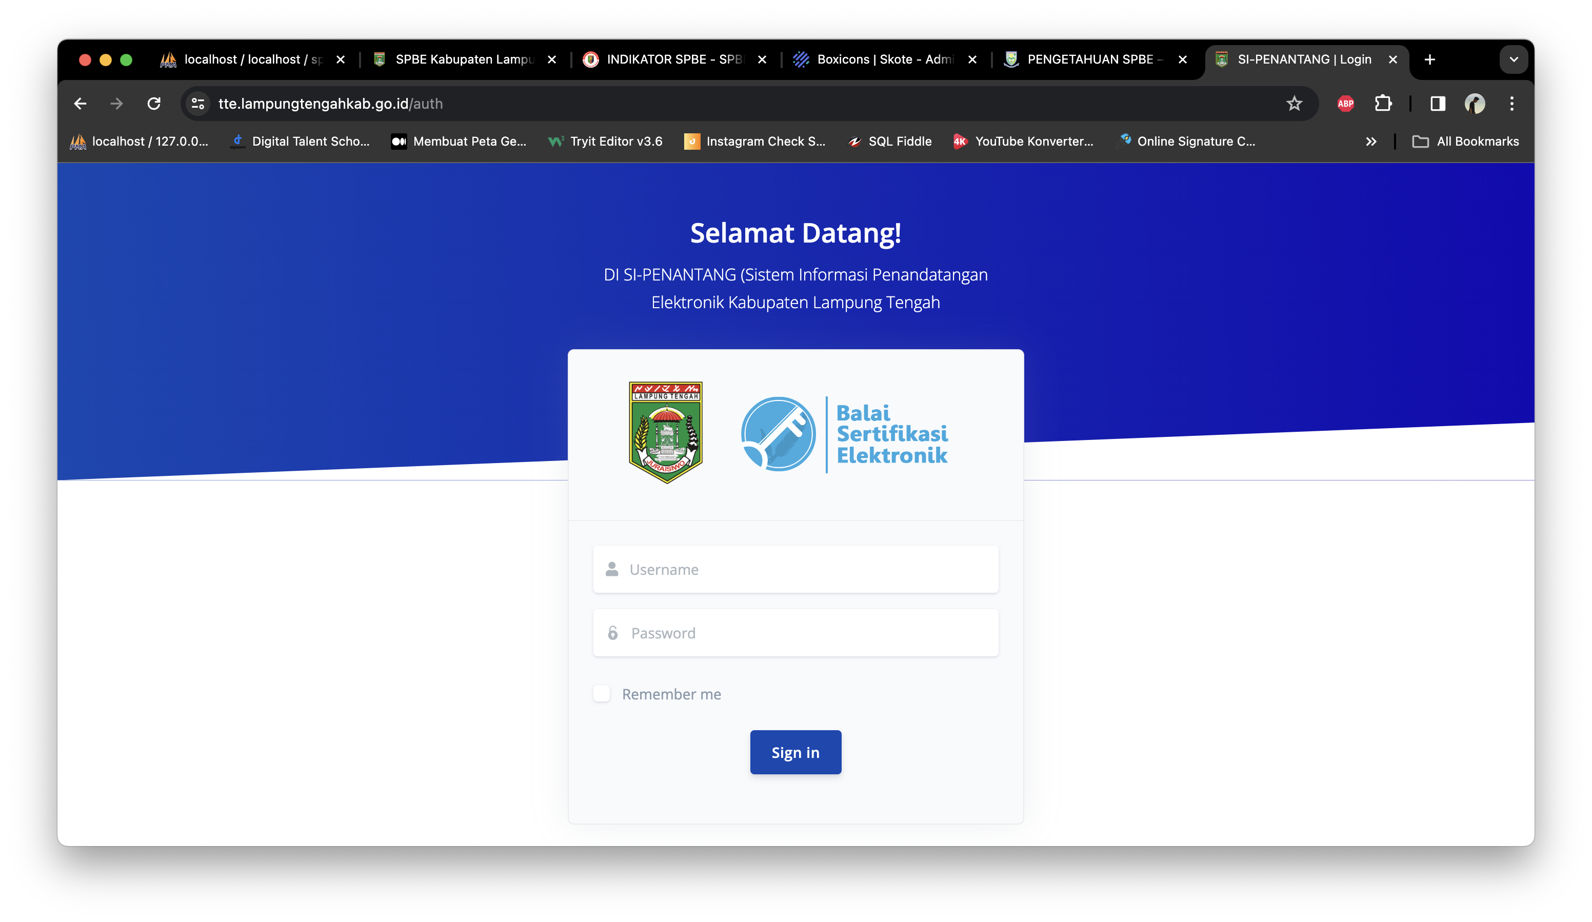This screenshot has height=922, width=1592.
Task: Click the Username input field
Action: [796, 570]
